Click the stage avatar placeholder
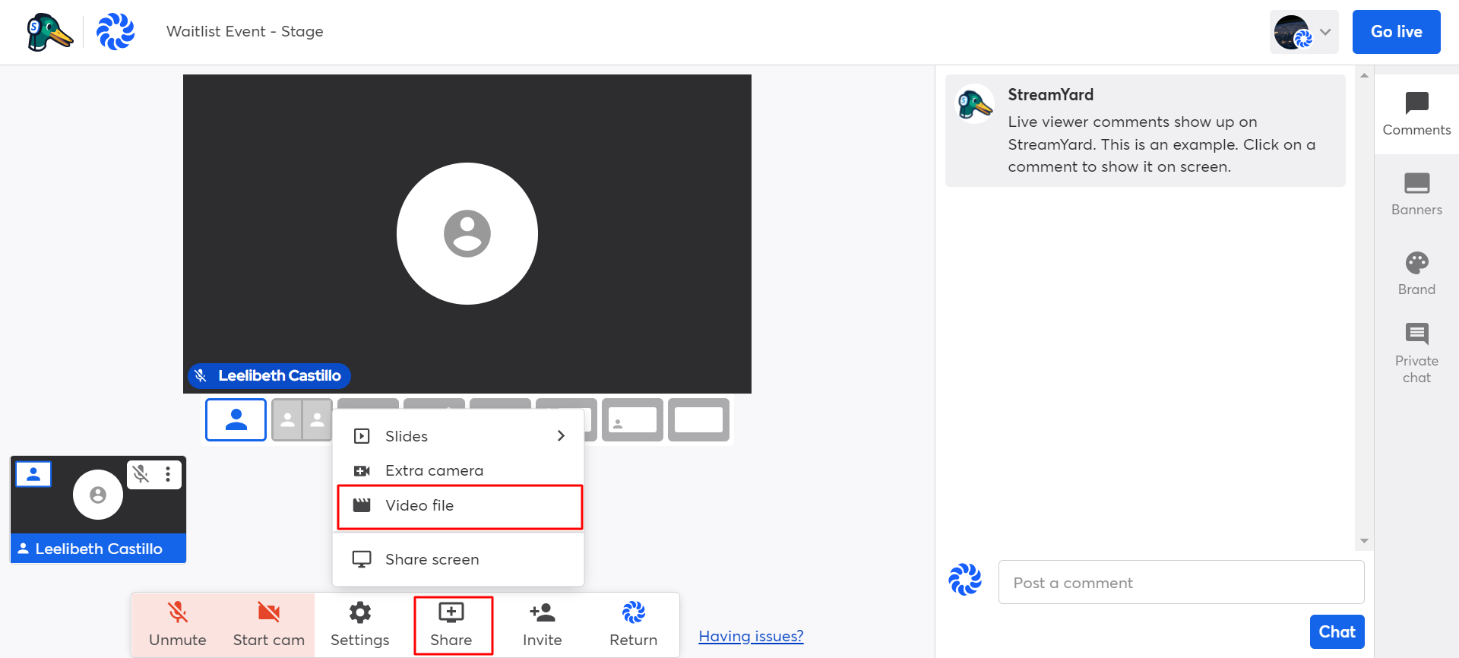 coord(467,233)
